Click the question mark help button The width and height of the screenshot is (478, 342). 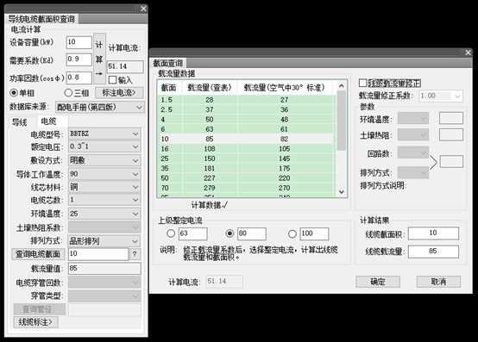point(135,254)
